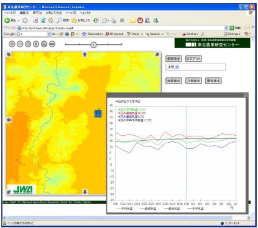Click the yellow note toolbar icon

[x=132, y=21]
